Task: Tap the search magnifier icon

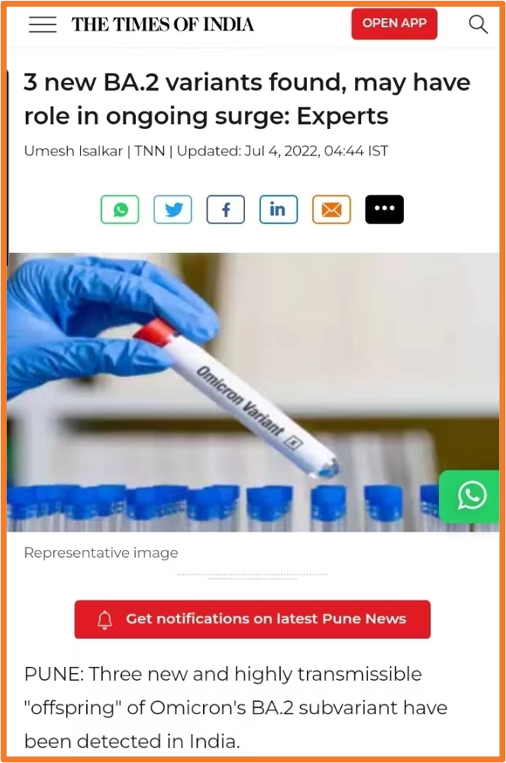Action: click(x=478, y=24)
